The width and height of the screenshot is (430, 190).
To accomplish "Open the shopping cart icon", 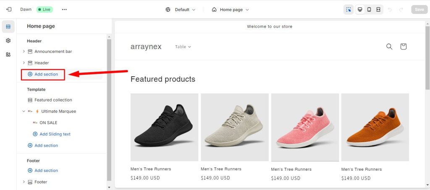I will (403, 47).
